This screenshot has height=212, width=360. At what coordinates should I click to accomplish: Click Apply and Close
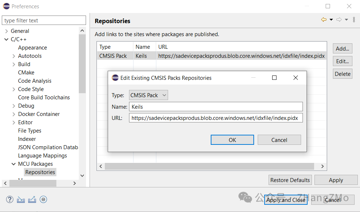click(286, 200)
